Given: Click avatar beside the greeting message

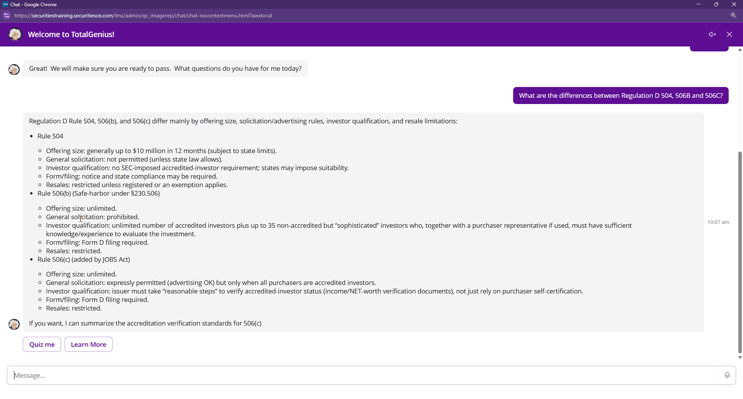Looking at the screenshot, I should [x=14, y=70].
